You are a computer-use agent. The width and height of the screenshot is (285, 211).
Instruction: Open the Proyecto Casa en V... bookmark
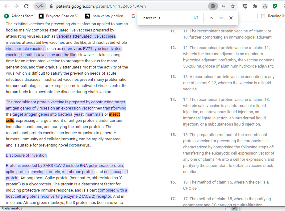tap(59, 16)
